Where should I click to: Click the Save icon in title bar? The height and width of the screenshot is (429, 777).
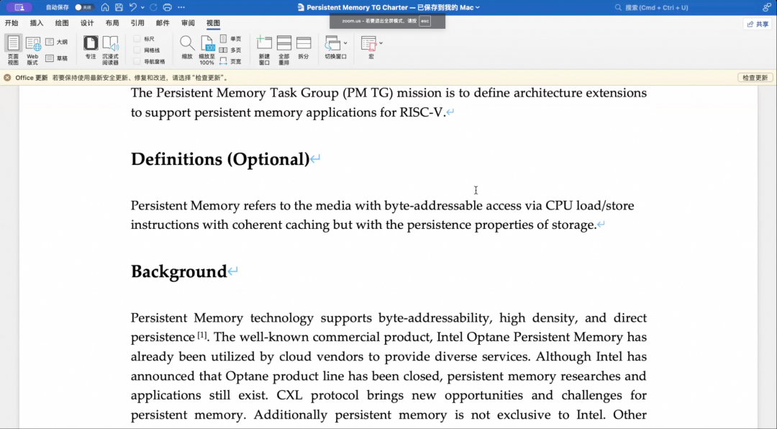119,7
